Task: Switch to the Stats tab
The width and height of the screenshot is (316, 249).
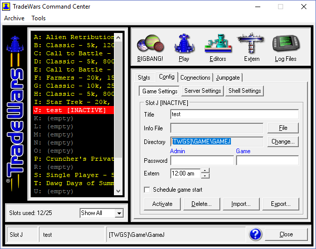Action: [144, 78]
